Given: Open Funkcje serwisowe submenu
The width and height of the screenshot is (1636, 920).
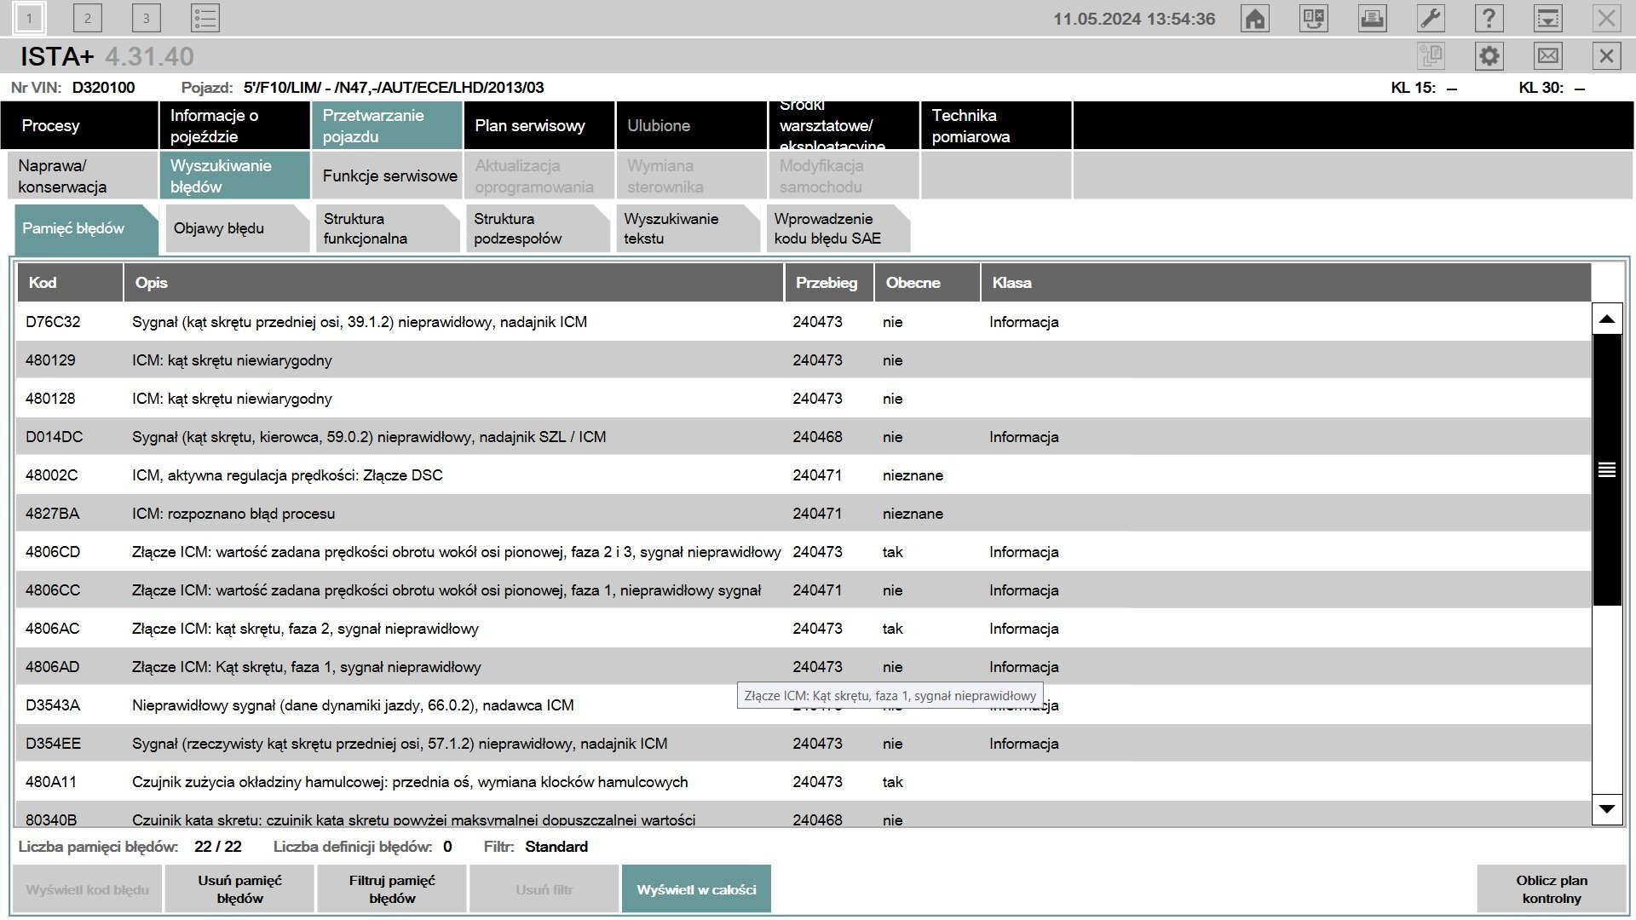Looking at the screenshot, I should tap(388, 175).
